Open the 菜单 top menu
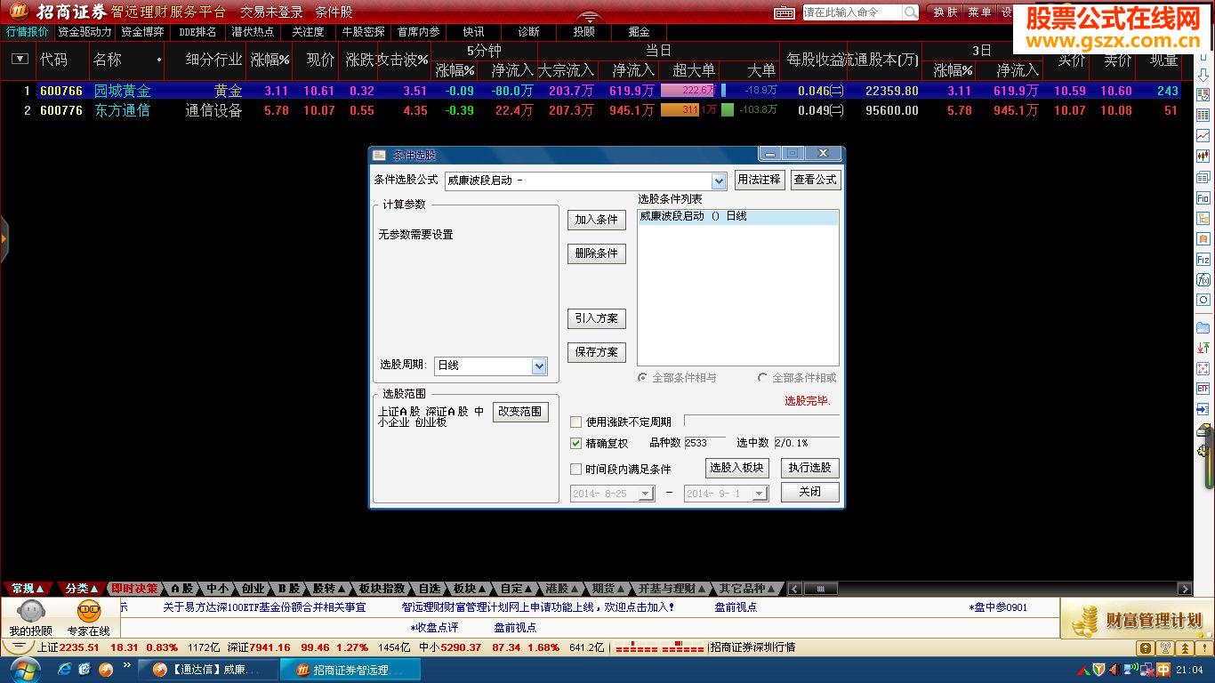1215x683 pixels. tap(979, 12)
